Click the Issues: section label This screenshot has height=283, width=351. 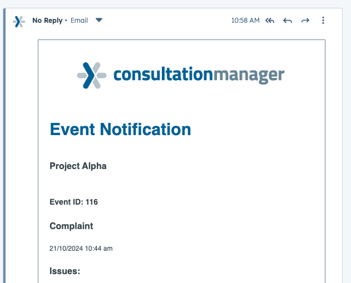click(65, 271)
